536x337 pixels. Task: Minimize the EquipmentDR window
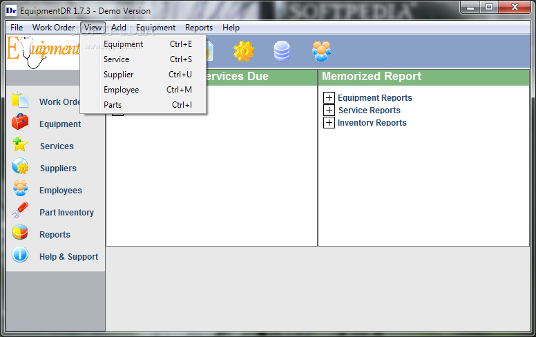click(470, 8)
